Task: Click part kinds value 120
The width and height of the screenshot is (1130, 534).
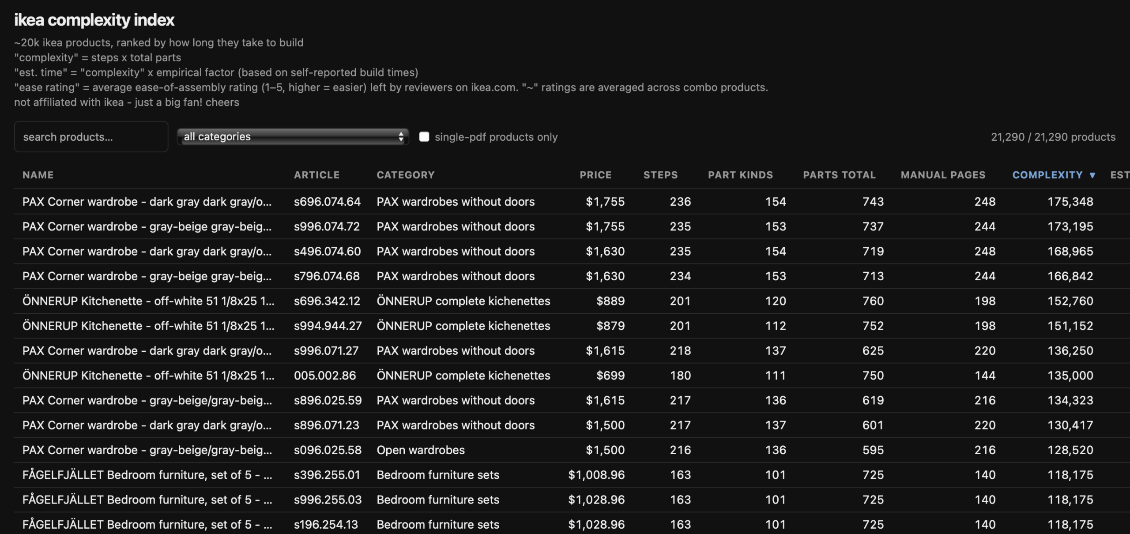Action: 776,301
